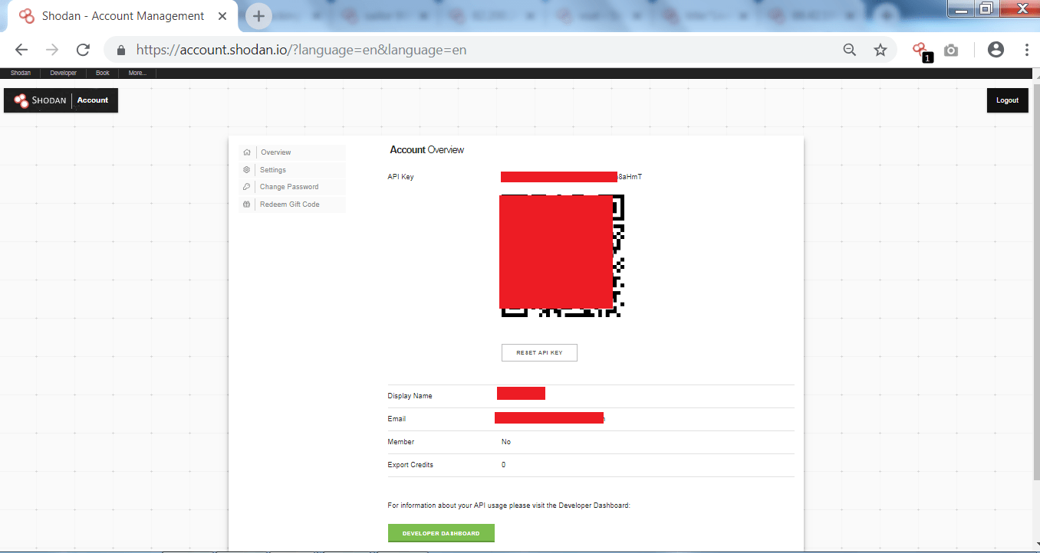Open the Chrome profile avatar icon

coord(996,50)
